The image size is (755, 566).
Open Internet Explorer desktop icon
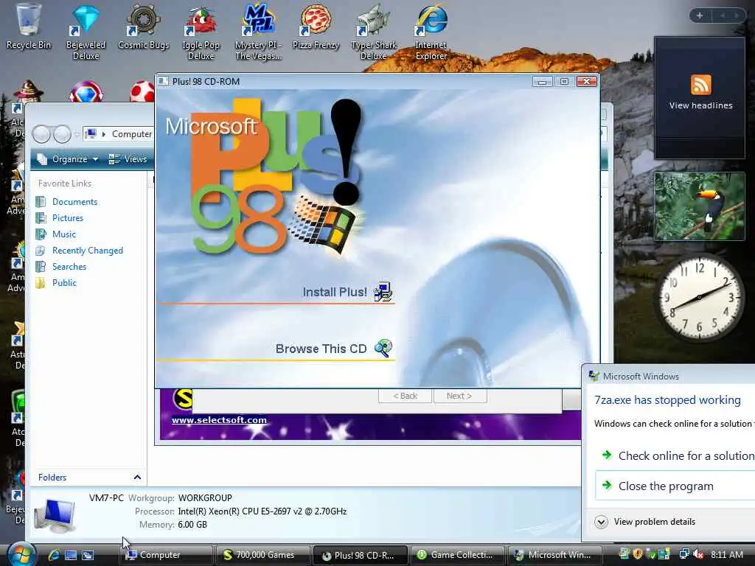(x=431, y=31)
